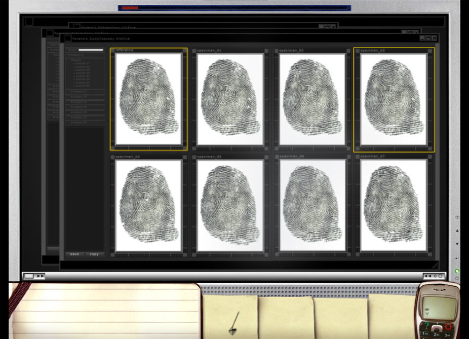469x339 pixels.
Task: Minimize the Forensic Dactyloscopy Archive window
Action: click(422, 38)
